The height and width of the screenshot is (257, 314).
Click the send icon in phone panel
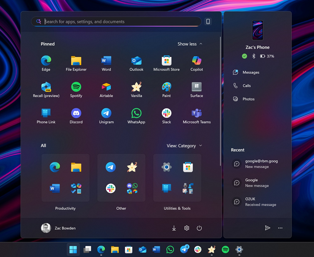click(x=268, y=228)
